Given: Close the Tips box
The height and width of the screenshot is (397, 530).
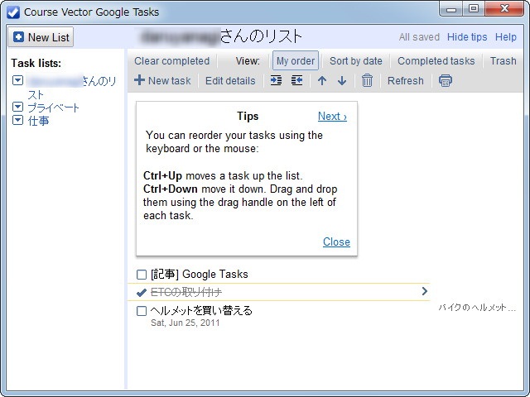Looking at the screenshot, I should [x=336, y=242].
